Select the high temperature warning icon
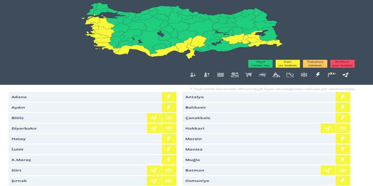 pyautogui.click(x=206, y=75)
